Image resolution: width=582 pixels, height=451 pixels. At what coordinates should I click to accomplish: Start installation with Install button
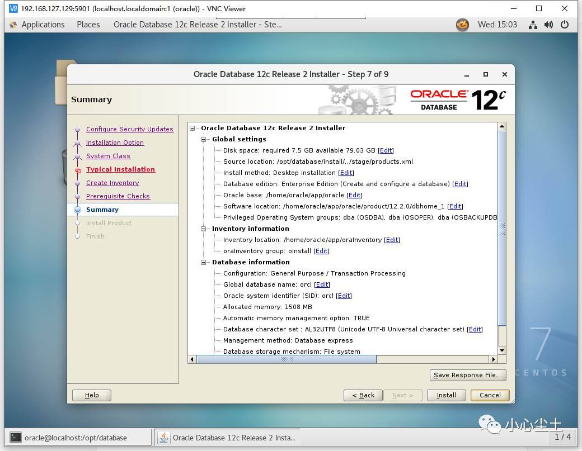446,395
